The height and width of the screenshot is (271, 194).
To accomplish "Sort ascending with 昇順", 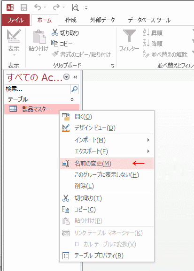I will (x=153, y=33).
